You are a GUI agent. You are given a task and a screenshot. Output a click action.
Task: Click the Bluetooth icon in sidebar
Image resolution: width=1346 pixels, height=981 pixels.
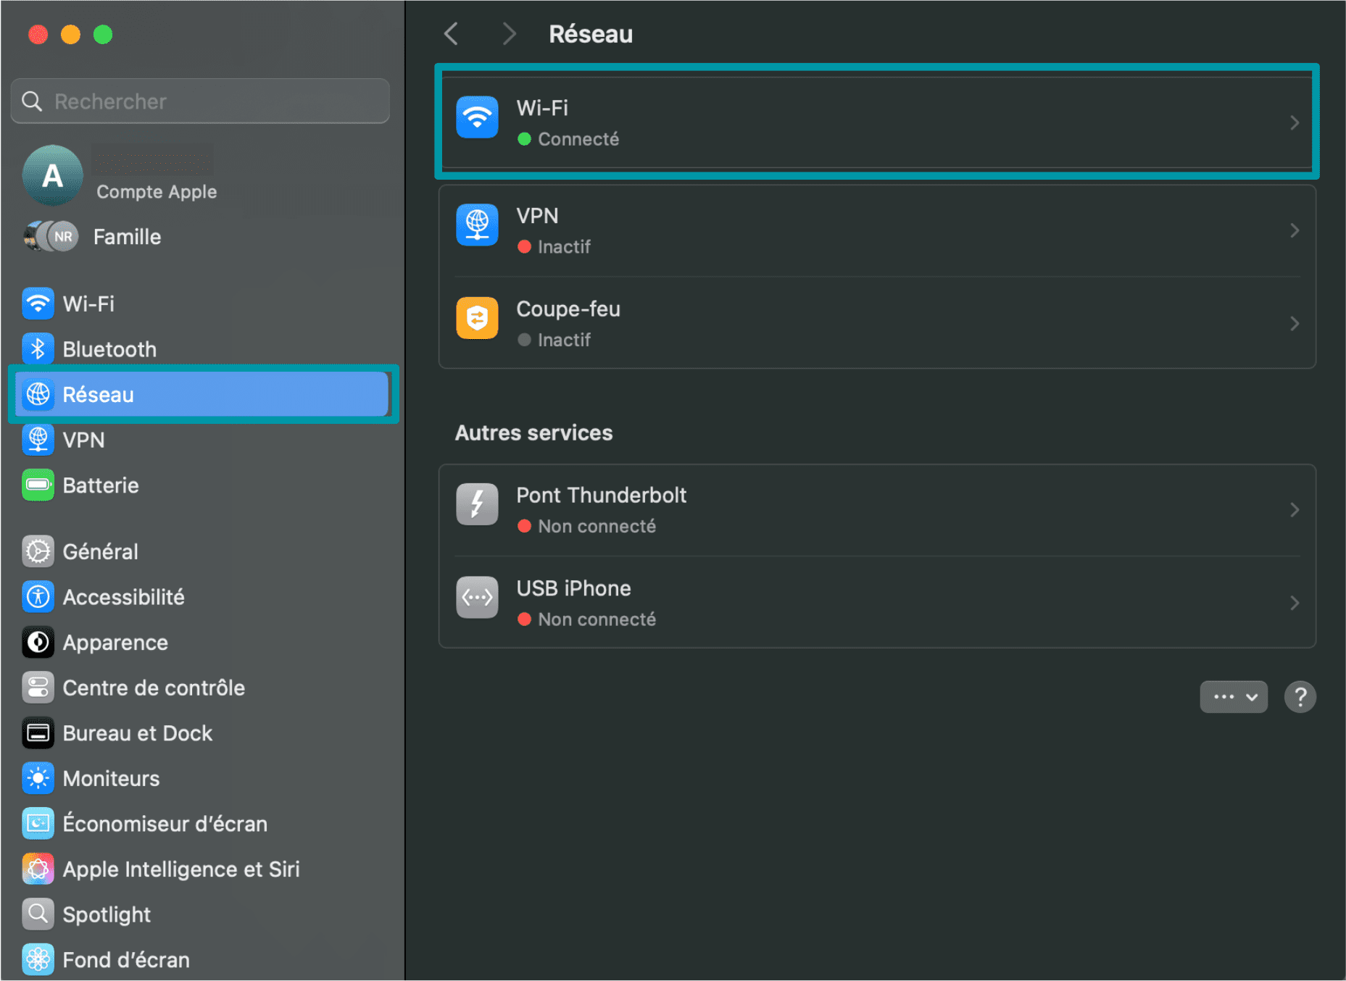(x=38, y=349)
